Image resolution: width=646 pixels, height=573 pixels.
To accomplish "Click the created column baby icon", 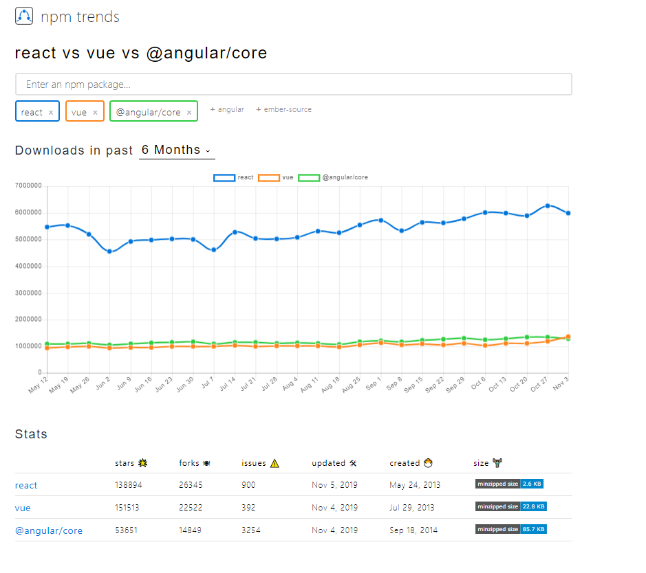I will [429, 463].
